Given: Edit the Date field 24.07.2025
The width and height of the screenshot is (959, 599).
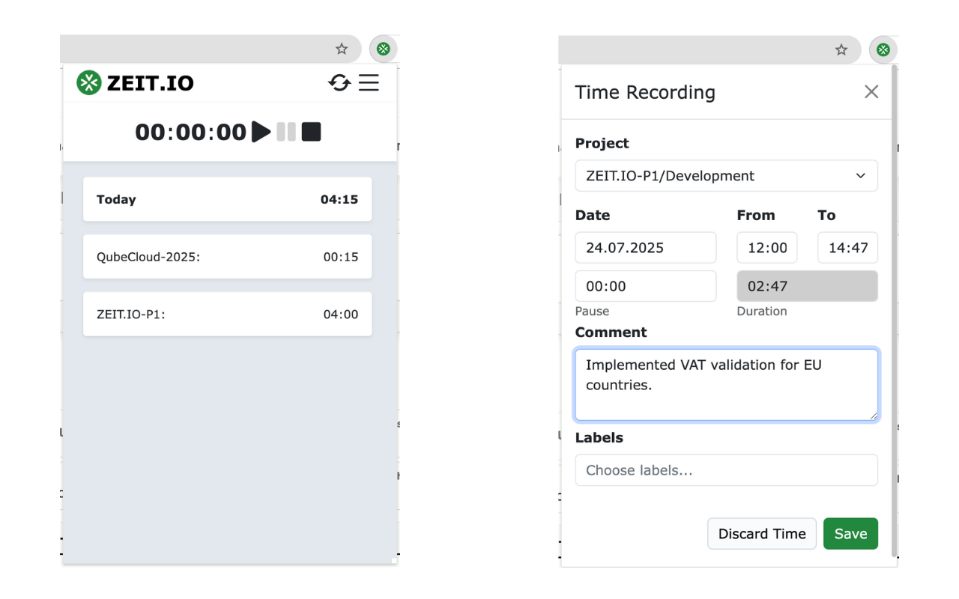Looking at the screenshot, I should [x=646, y=248].
